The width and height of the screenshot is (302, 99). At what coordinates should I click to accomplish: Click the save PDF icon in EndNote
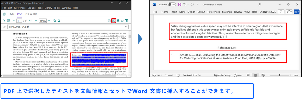pyautogui.click(x=109, y=21)
